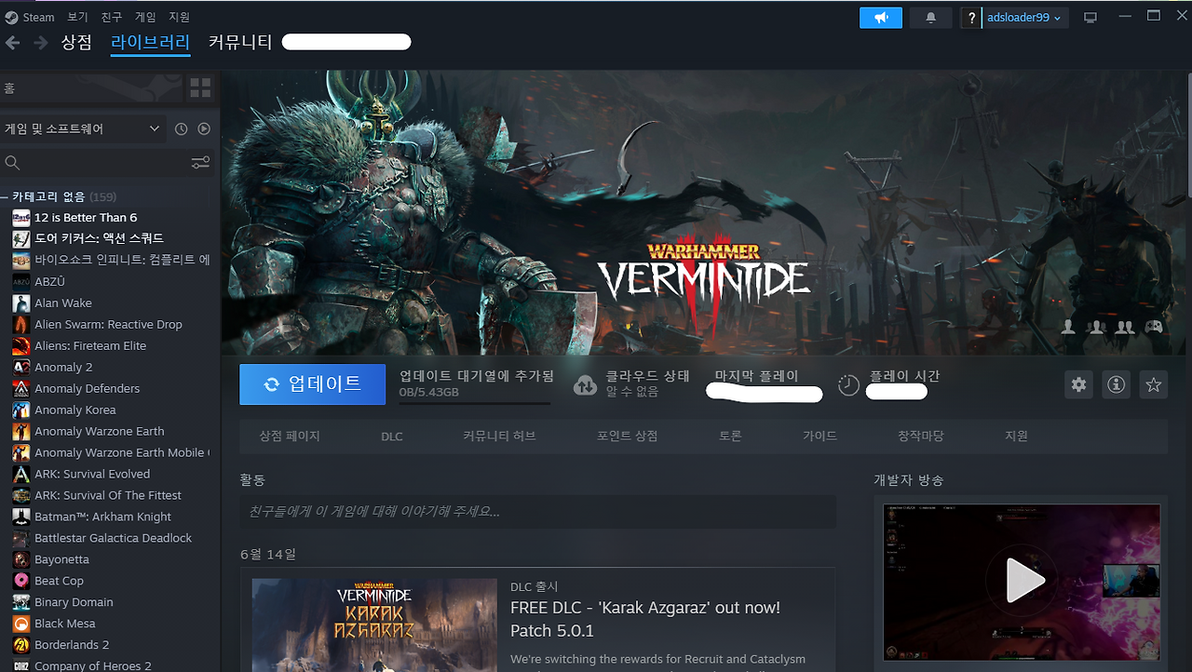Click the blue 업데이트 button
This screenshot has height=672, width=1192.
click(312, 384)
